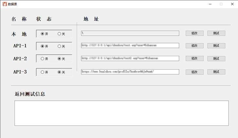The height and width of the screenshot is (138, 238).
Task: Select 关 radio for API-1
Action: pyautogui.click(x=59, y=46)
